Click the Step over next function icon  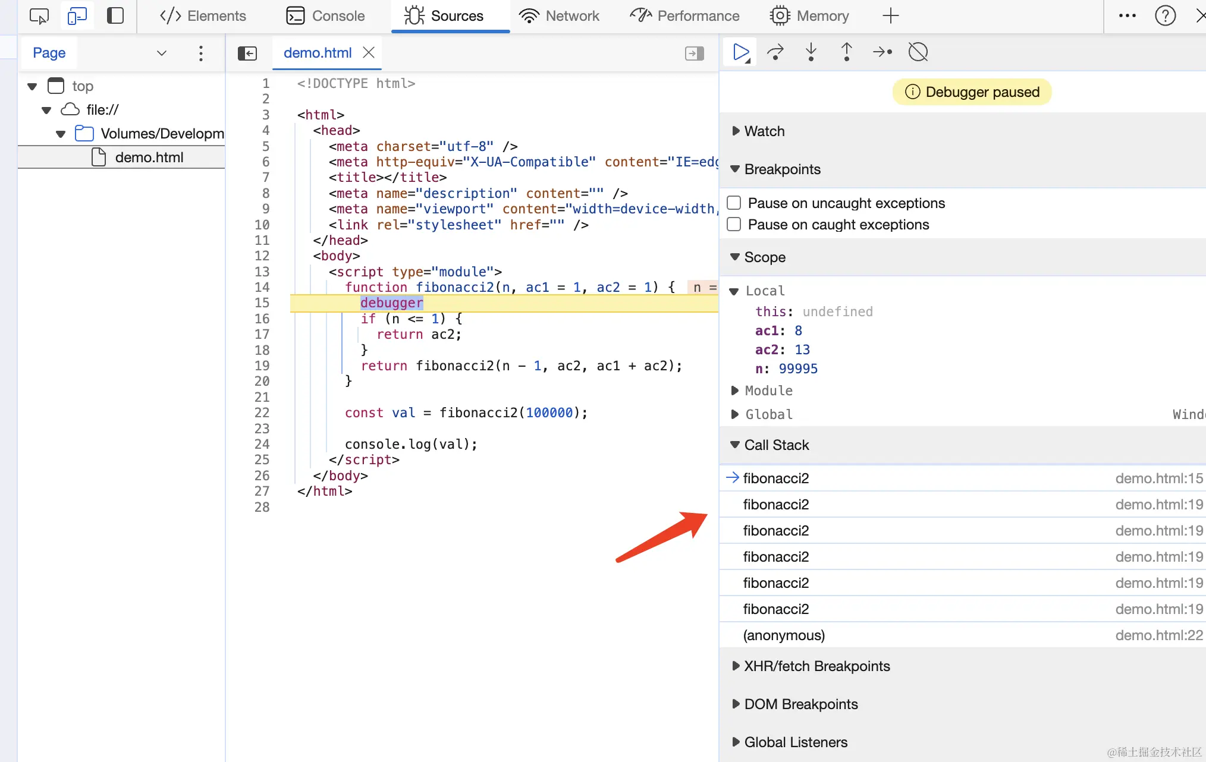click(x=775, y=52)
